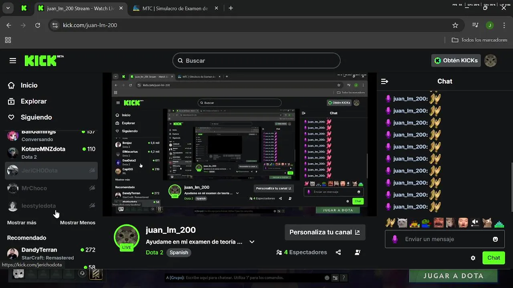Screen dimensions: 513x288
Task: Click the purple microphone identity badge in chat input
Action: point(395,239)
